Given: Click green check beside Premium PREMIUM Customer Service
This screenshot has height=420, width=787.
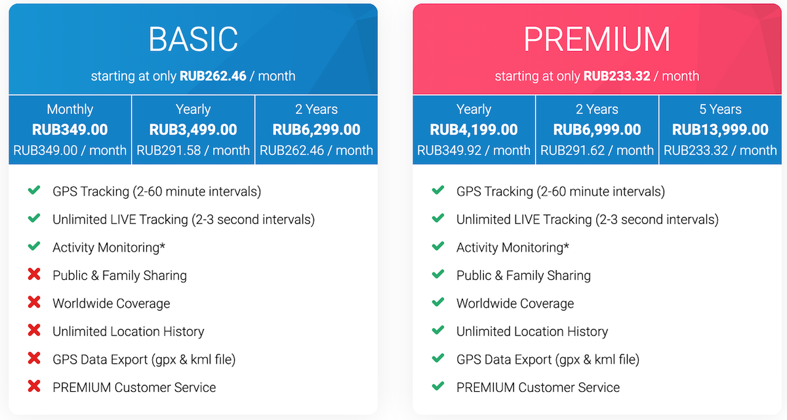Looking at the screenshot, I should pos(438,387).
